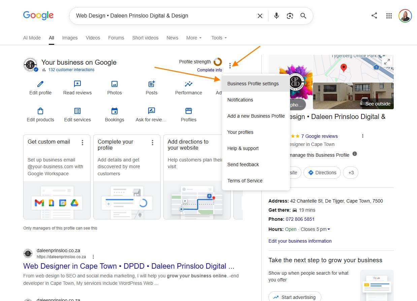Switch to the Videos tab

click(x=93, y=38)
